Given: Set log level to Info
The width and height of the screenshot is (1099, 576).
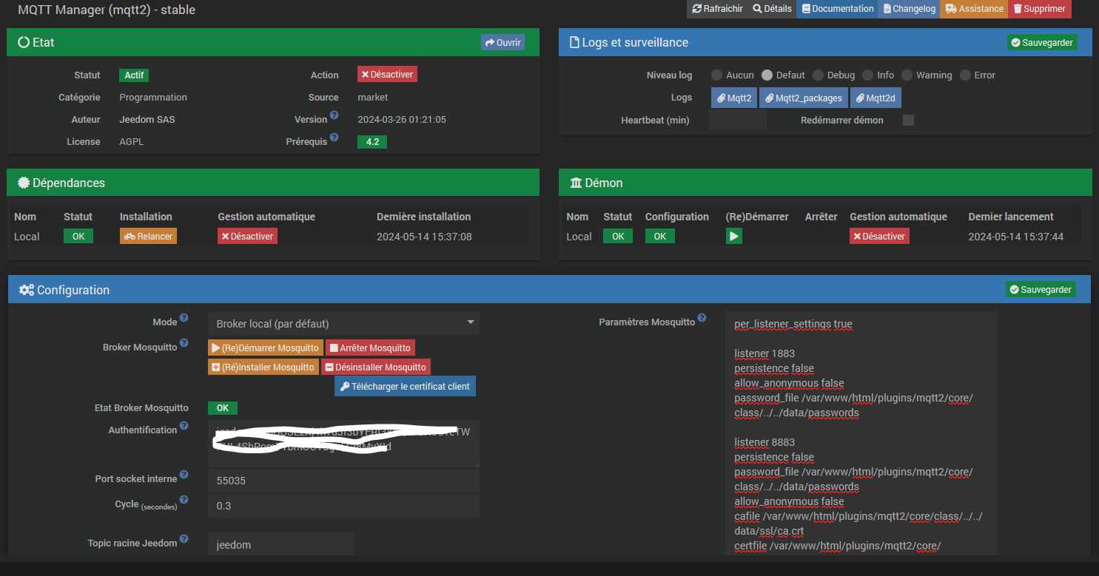Looking at the screenshot, I should (867, 75).
